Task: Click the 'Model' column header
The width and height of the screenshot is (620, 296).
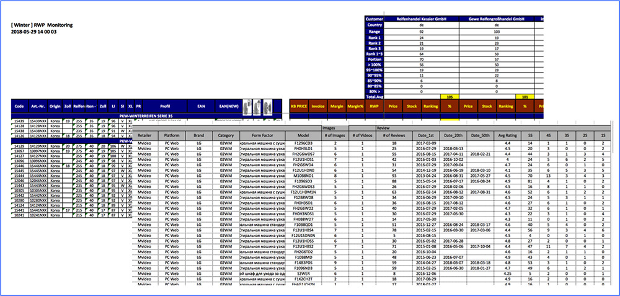Action: point(303,135)
